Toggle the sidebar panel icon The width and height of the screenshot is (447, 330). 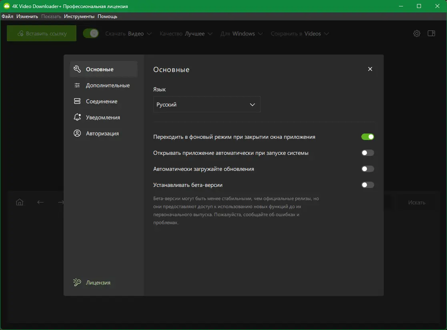(431, 34)
